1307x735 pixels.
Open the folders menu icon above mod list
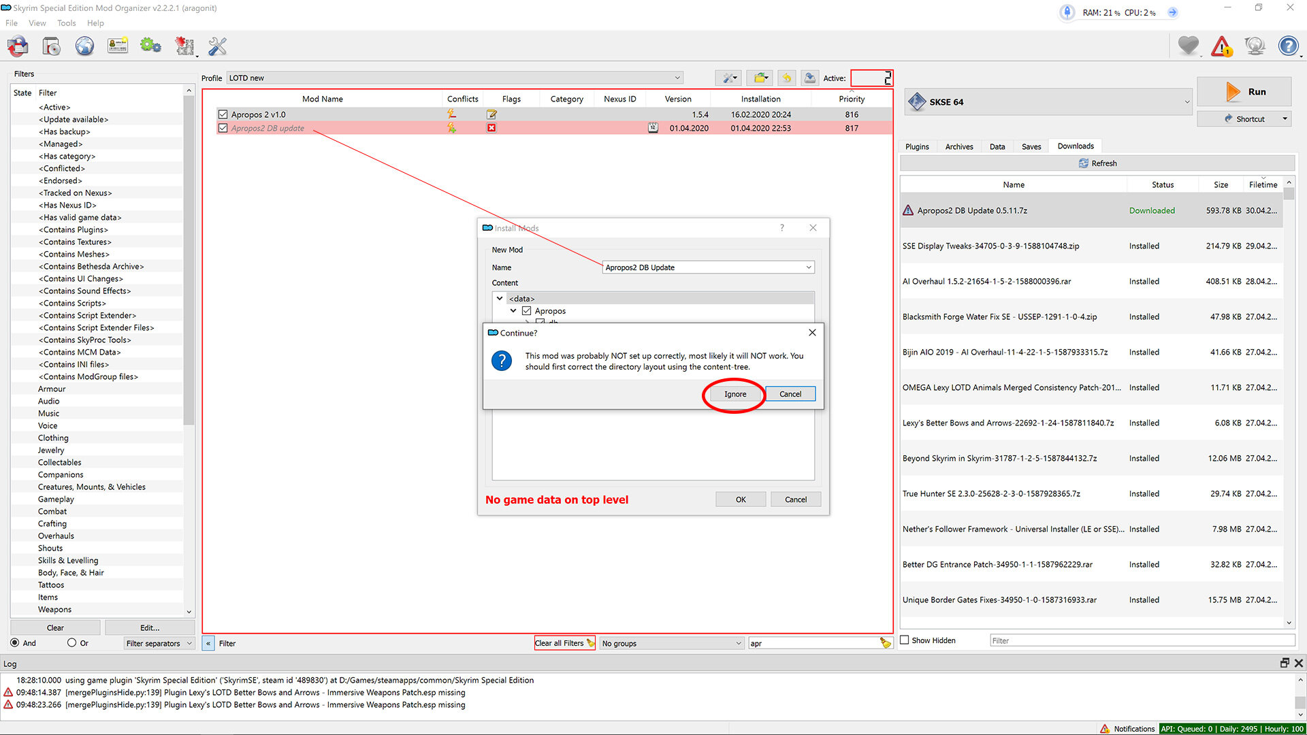(x=760, y=78)
